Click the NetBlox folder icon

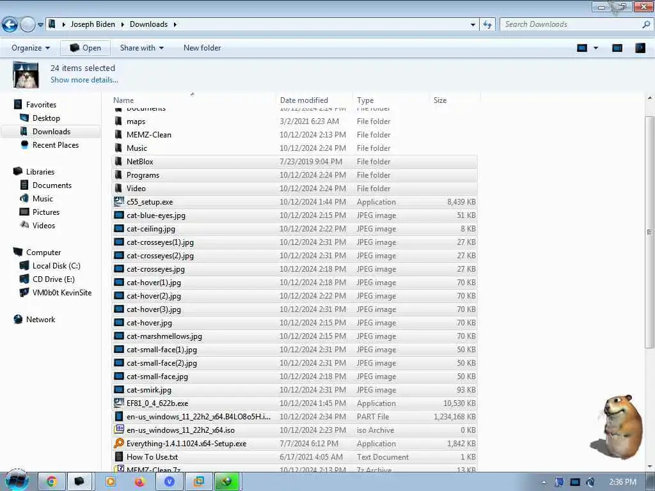tap(118, 161)
